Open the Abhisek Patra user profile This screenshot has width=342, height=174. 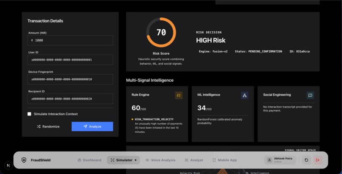[x=280, y=160]
